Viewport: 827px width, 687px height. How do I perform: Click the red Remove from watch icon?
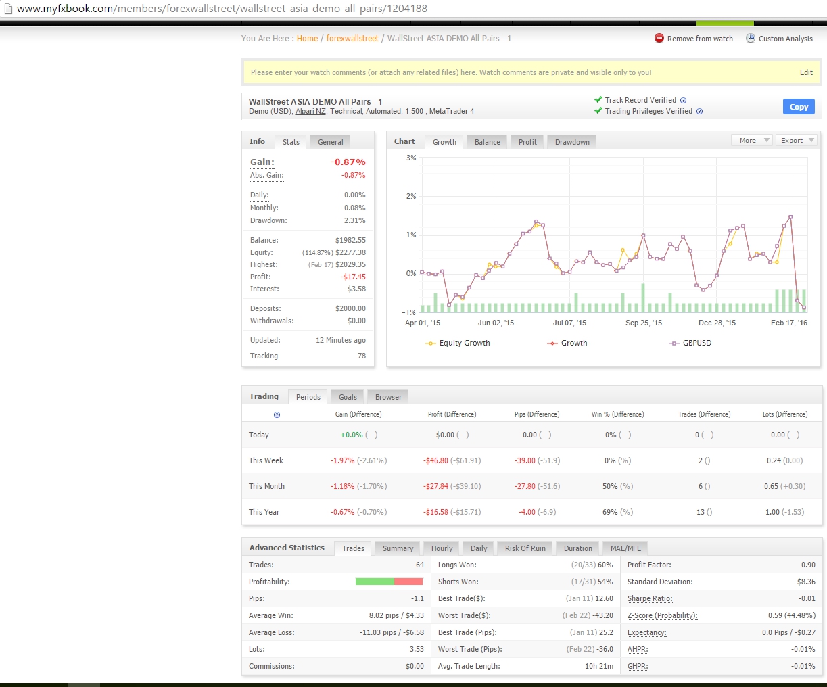click(x=659, y=38)
